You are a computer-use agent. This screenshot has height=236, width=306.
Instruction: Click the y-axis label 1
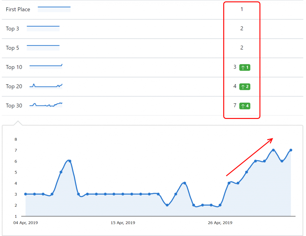click(16, 216)
